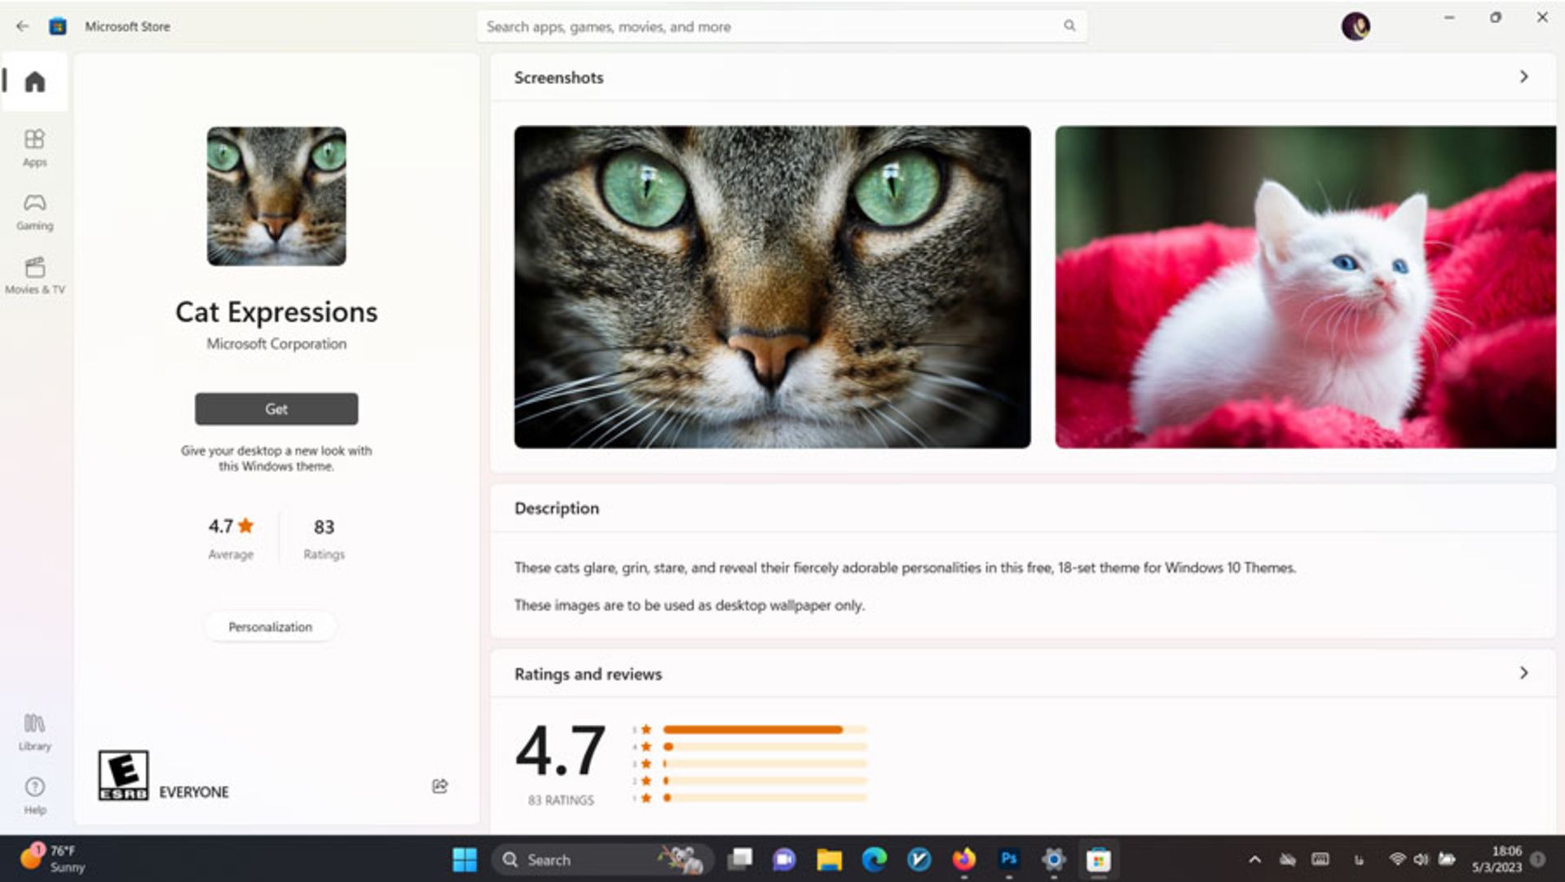This screenshot has width=1565, height=882.
Task: Open the tabby cat screenshot
Action: tap(772, 286)
